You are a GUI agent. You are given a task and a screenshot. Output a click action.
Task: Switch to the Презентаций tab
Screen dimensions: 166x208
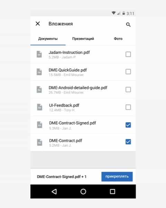tap(83, 38)
